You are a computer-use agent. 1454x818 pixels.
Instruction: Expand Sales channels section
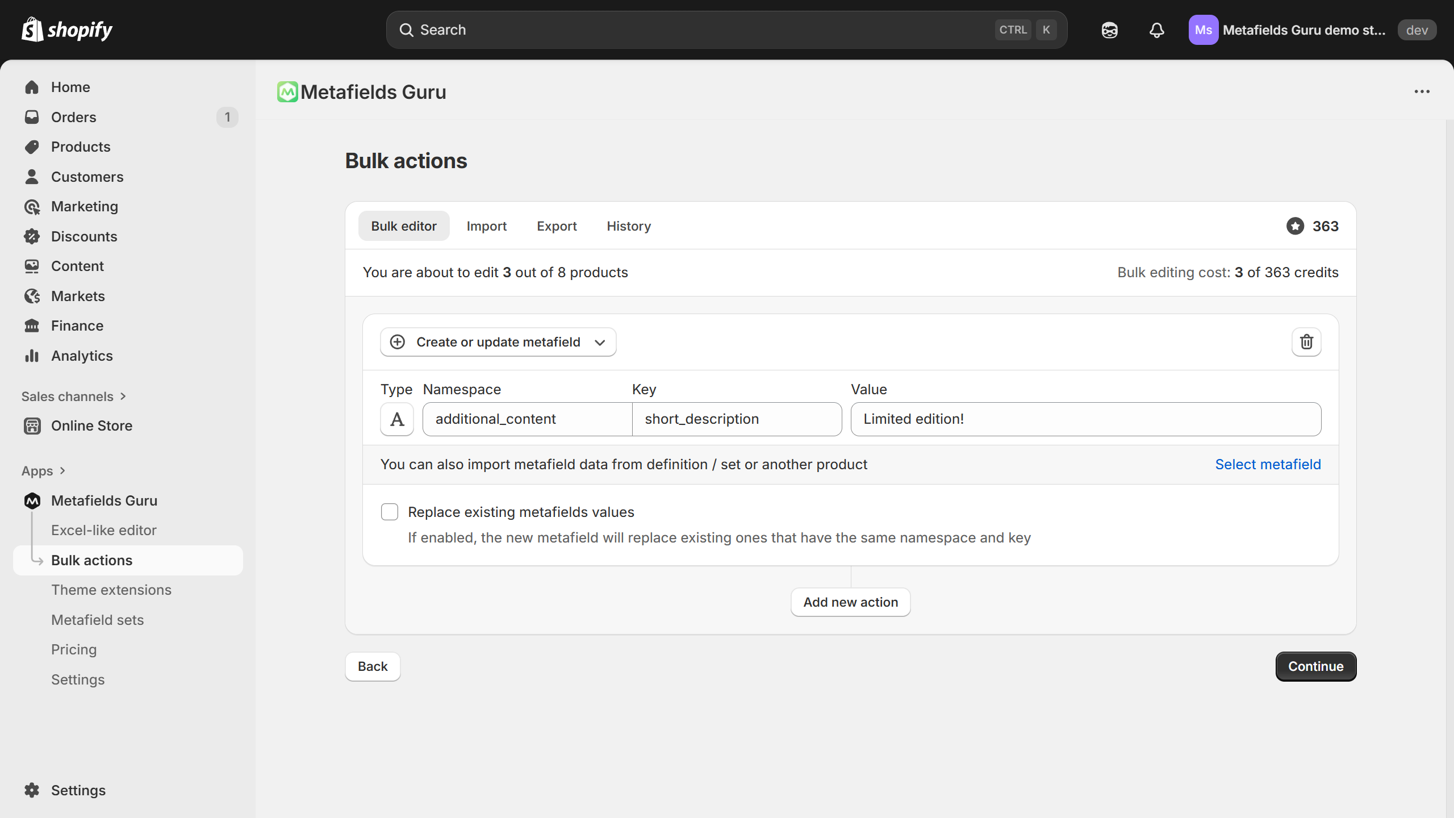(x=74, y=397)
